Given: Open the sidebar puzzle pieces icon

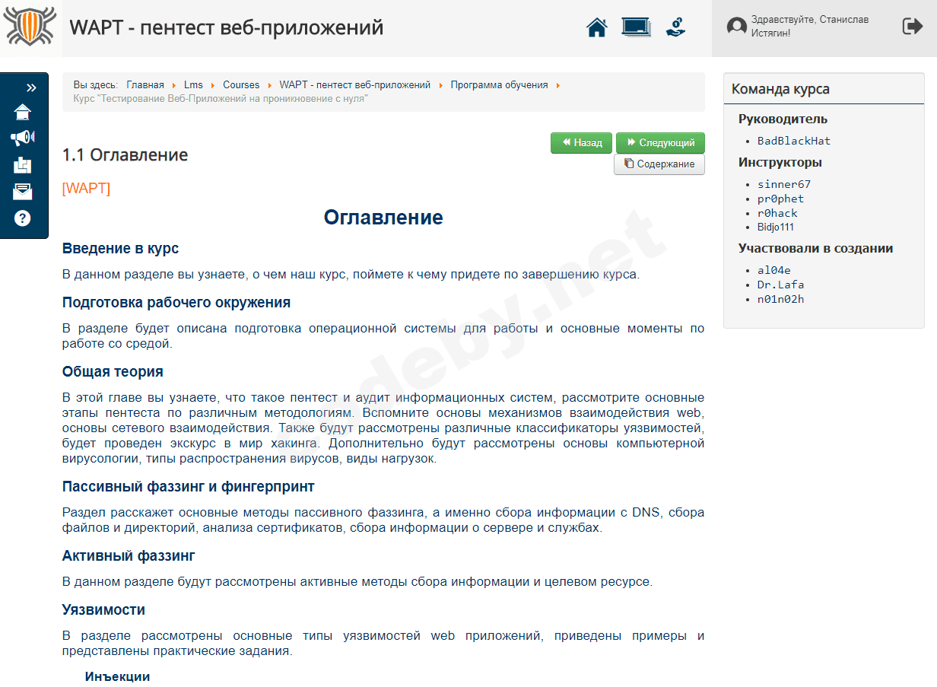Looking at the screenshot, I should click(23, 164).
